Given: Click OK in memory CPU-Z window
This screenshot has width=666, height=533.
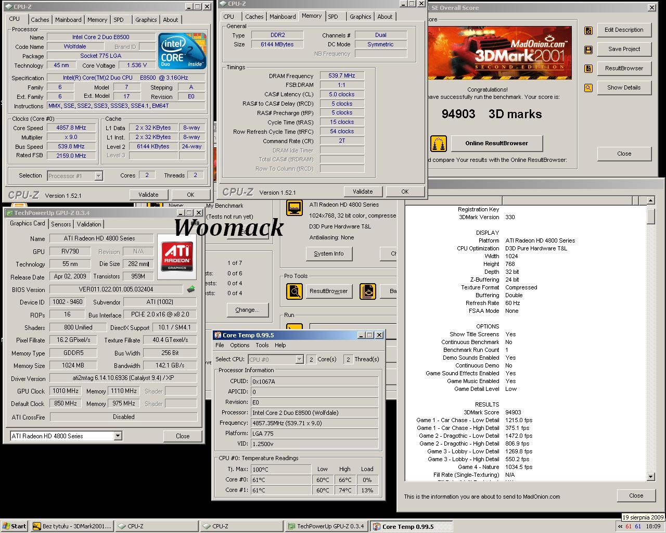Looking at the screenshot, I should coord(405,192).
